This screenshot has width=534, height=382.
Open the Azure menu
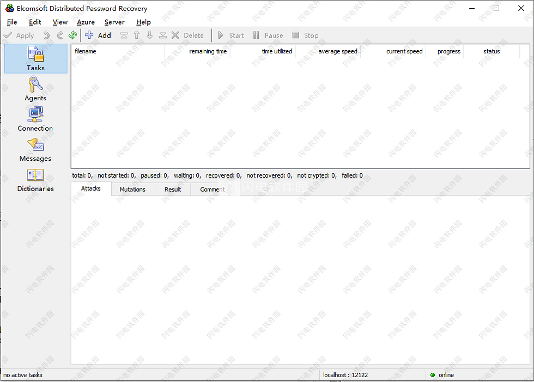86,22
